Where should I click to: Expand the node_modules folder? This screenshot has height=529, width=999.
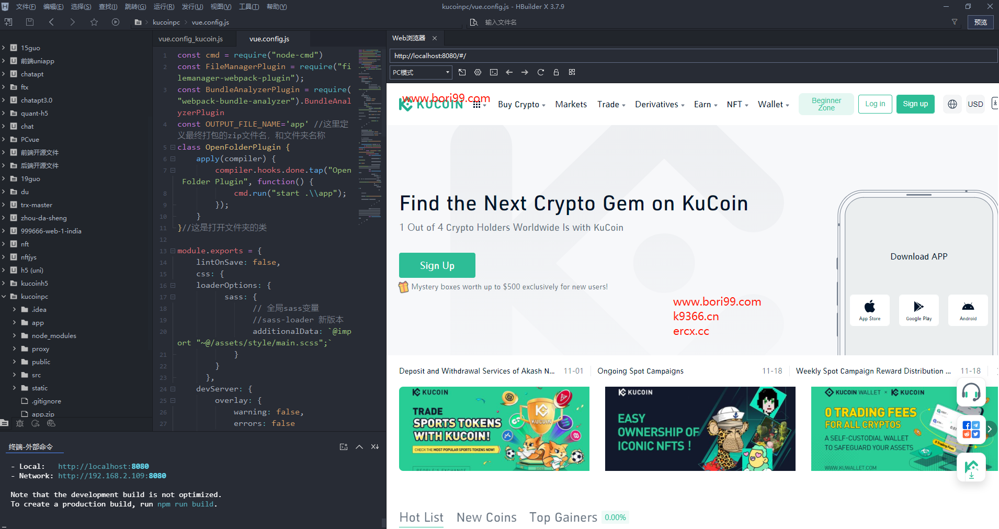(14, 335)
